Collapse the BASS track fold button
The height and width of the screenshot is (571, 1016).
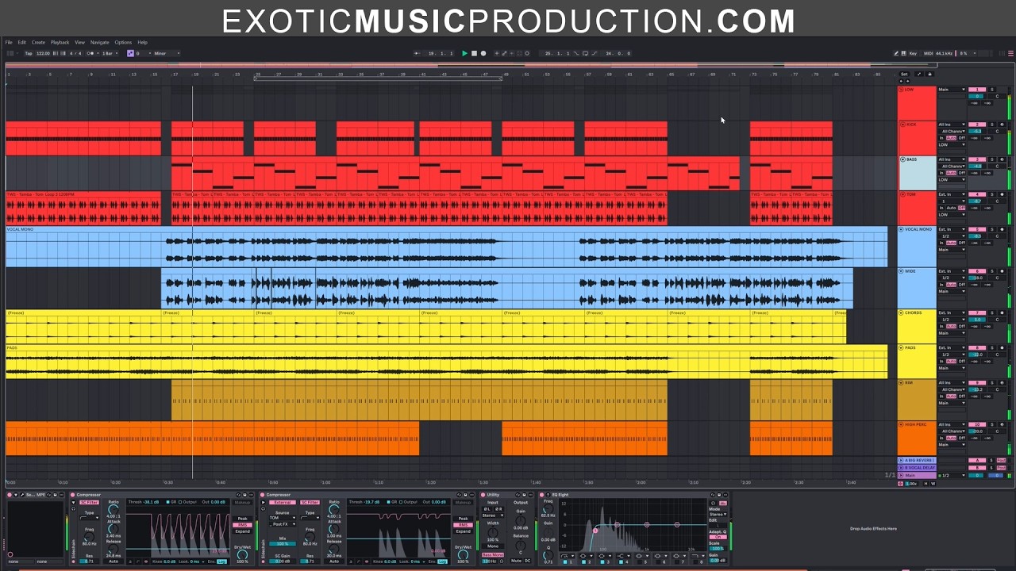coord(902,159)
